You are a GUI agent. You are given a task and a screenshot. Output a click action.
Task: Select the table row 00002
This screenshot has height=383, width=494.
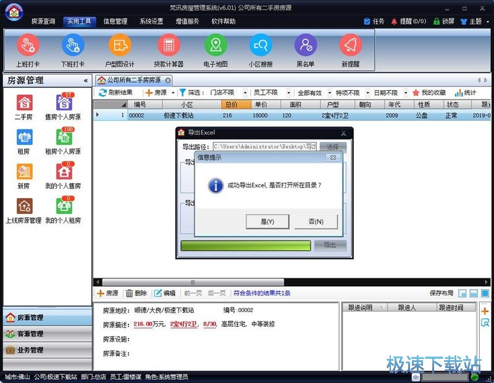291,115
